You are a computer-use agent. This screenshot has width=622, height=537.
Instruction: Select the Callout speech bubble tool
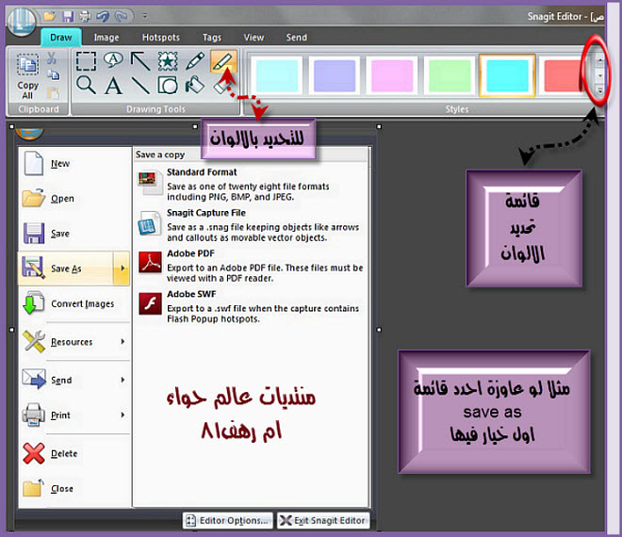pos(113,61)
